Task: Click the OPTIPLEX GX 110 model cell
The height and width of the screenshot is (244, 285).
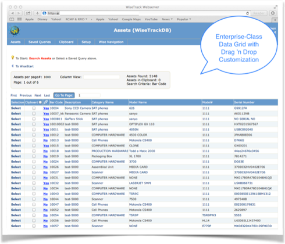Action: (142, 124)
